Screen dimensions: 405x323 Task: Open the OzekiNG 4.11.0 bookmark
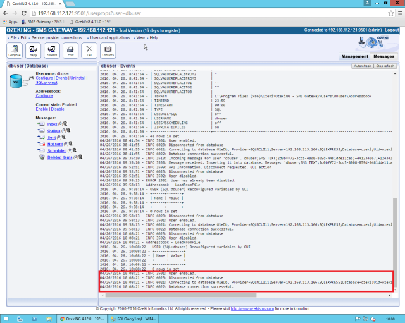90,22
